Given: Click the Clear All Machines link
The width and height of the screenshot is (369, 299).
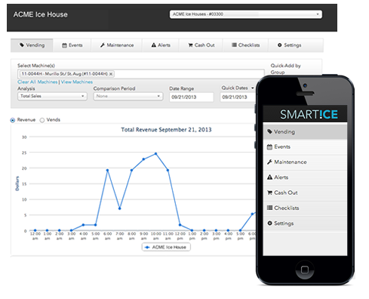Looking at the screenshot, I should (x=38, y=82).
